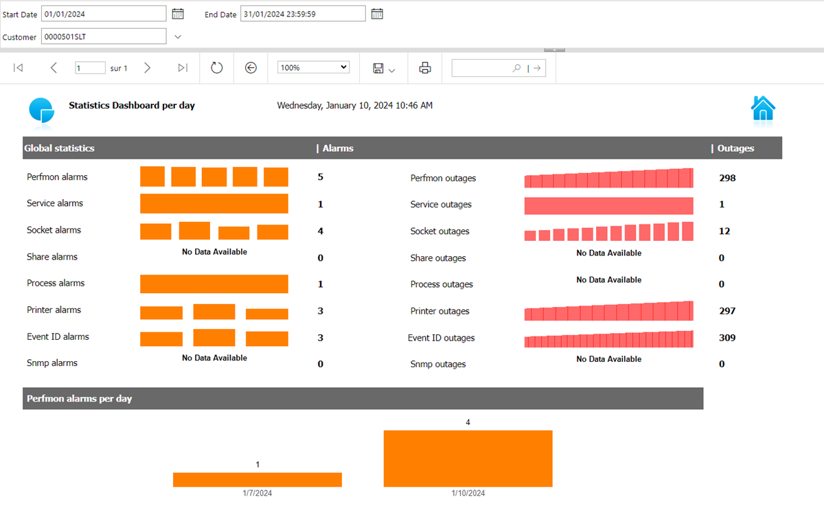Viewport: 824px width, 506px height.
Task: Open the End Date calendar picker
Action: click(377, 14)
